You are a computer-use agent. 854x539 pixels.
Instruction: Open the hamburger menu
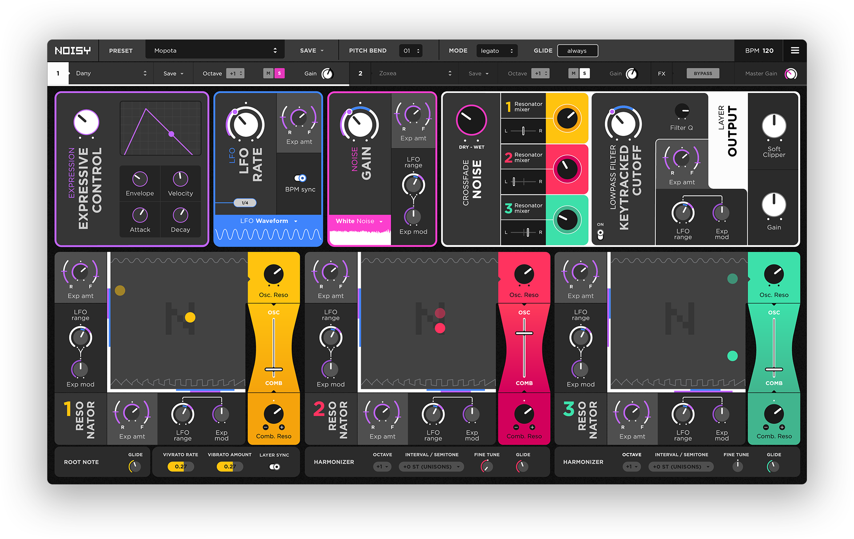795,50
